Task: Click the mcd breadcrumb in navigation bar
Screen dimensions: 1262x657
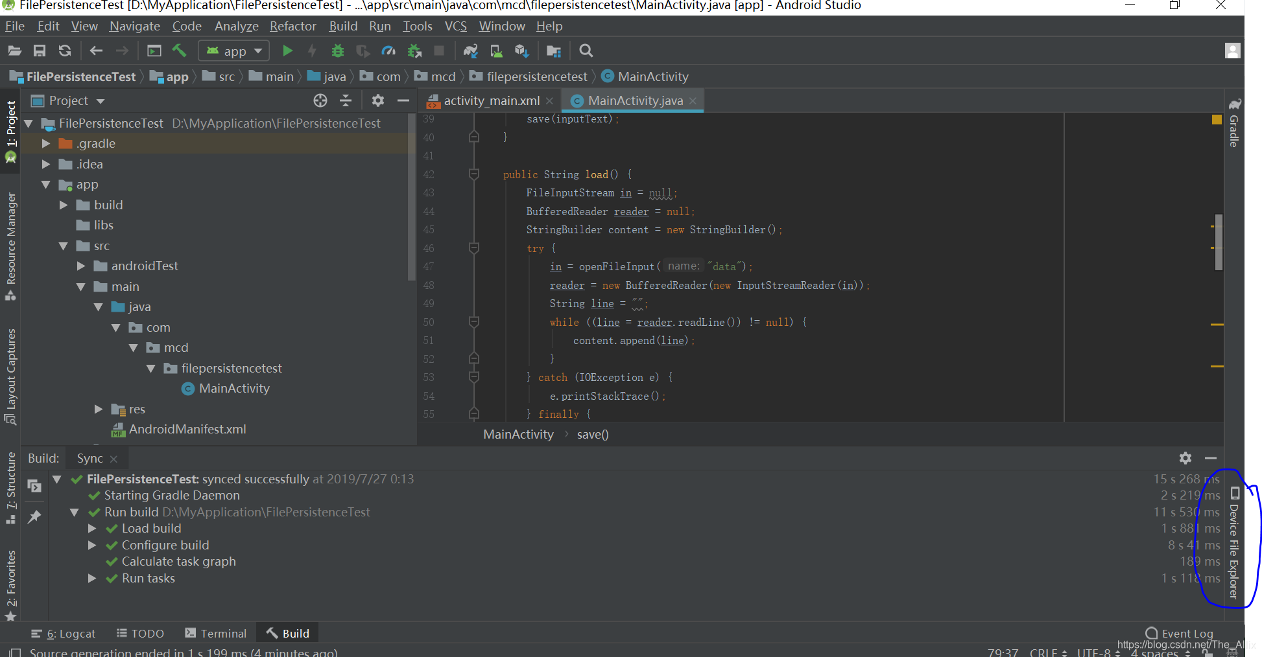Action: pyautogui.click(x=435, y=76)
